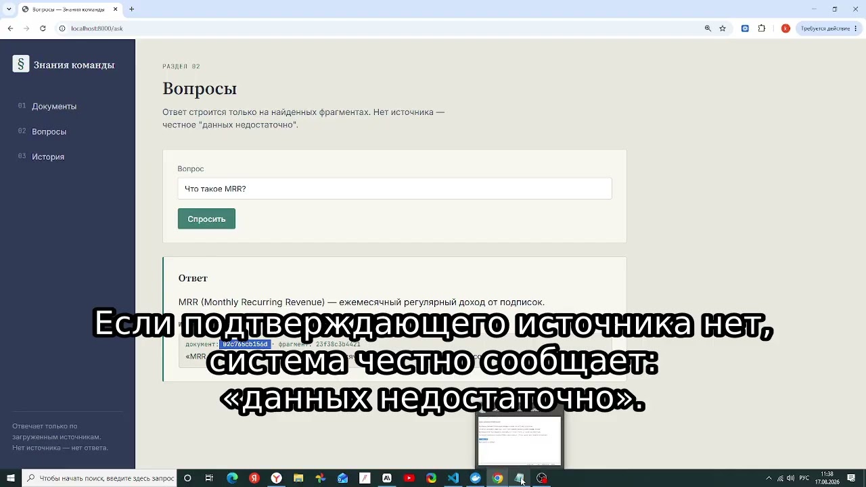Open the browser extensions puzzle icon
Viewport: 866px width, 487px height.
(x=762, y=28)
